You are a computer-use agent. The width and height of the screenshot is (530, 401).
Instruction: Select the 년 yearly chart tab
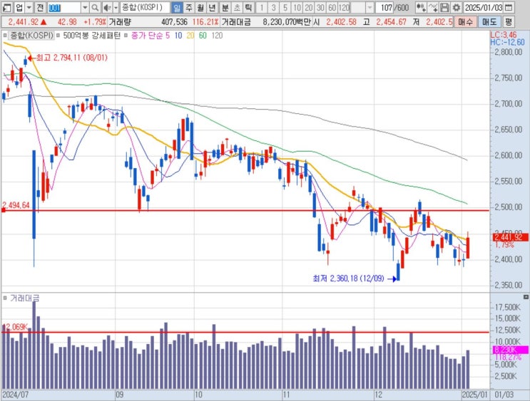click(212, 7)
